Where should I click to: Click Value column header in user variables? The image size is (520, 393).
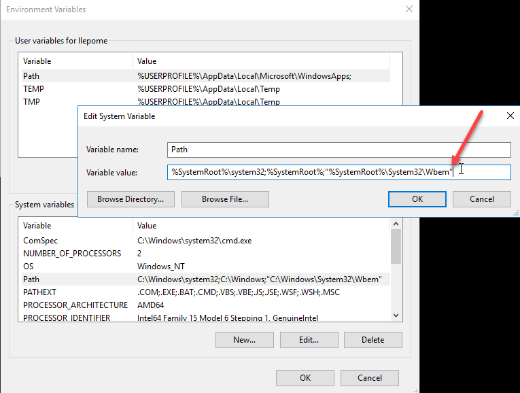(261, 61)
